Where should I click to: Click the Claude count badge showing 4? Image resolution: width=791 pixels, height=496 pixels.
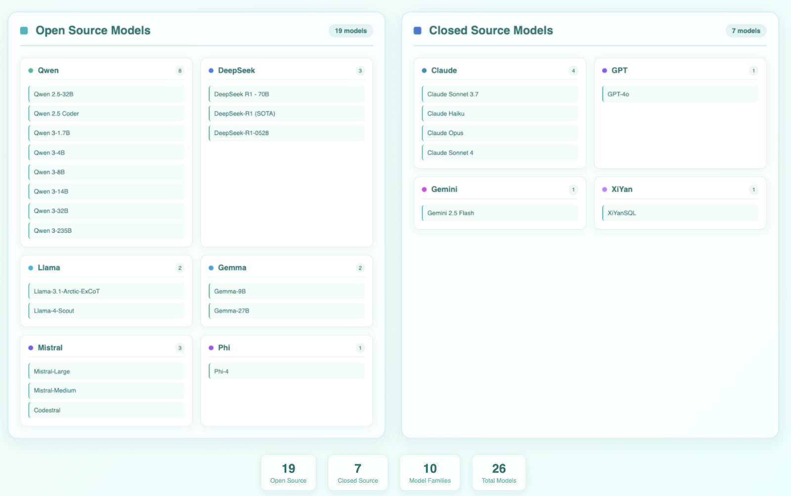point(573,71)
